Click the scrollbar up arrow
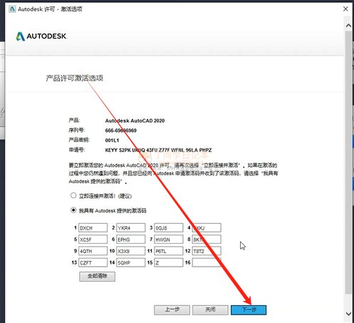This screenshot has width=354, height=323. pyautogui.click(x=348, y=26)
